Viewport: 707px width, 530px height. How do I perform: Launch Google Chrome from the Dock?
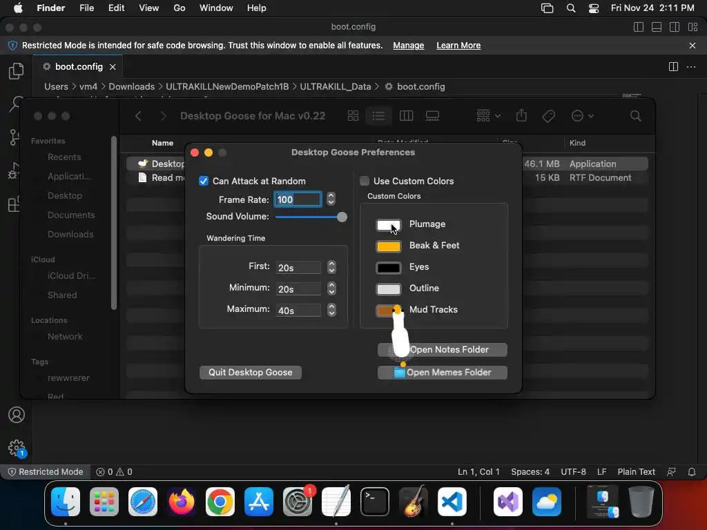tap(220, 502)
